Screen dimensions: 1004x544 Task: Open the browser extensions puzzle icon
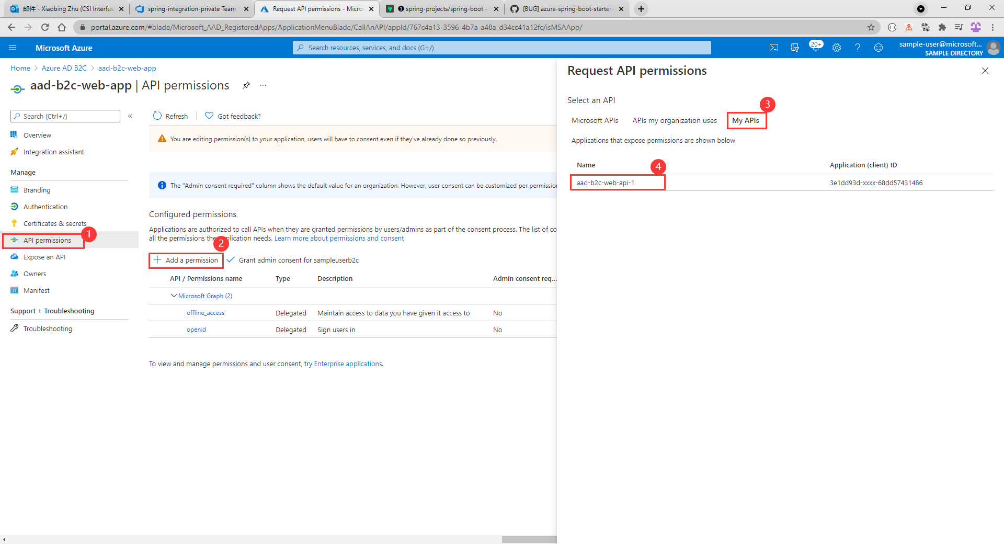(942, 27)
